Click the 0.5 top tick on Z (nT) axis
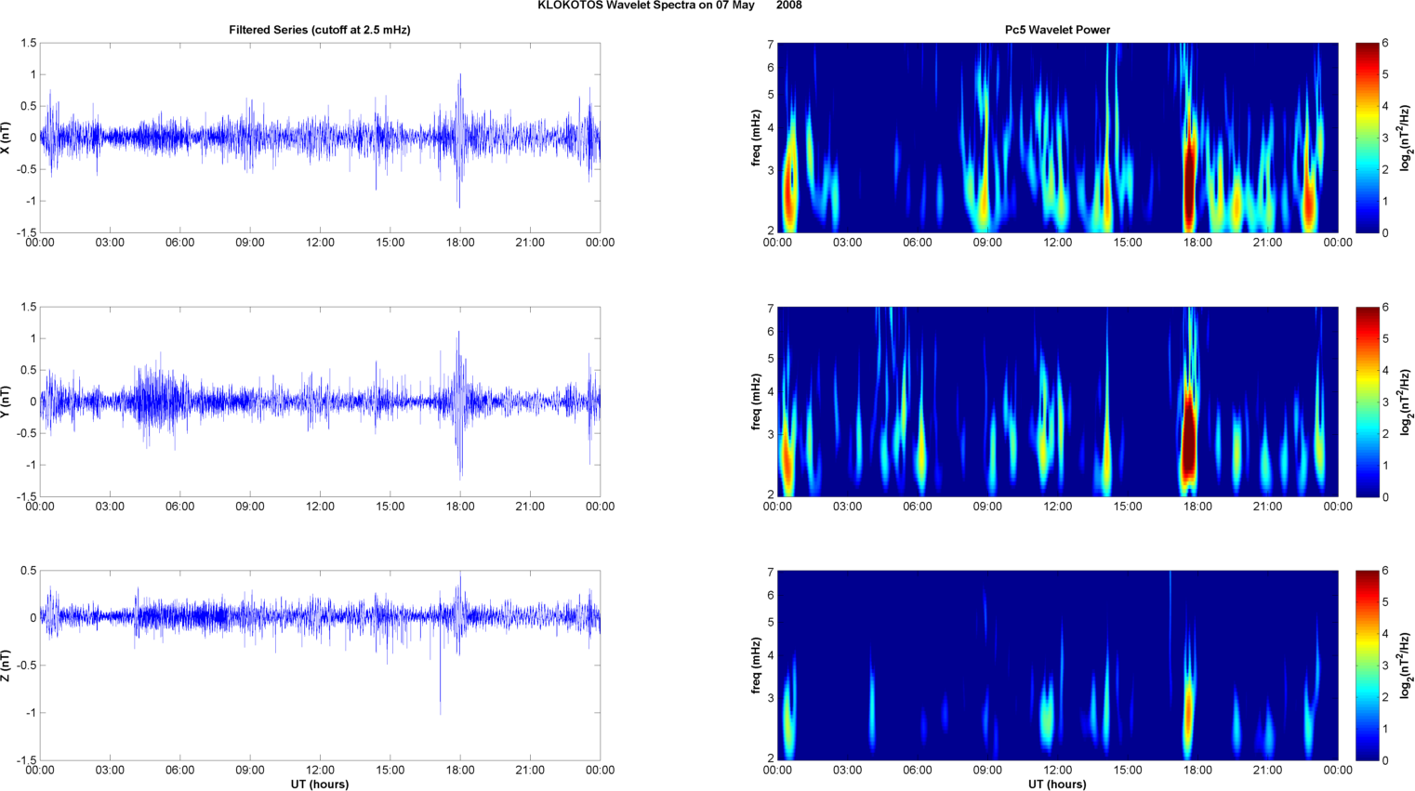1415x791 pixels. (29, 571)
